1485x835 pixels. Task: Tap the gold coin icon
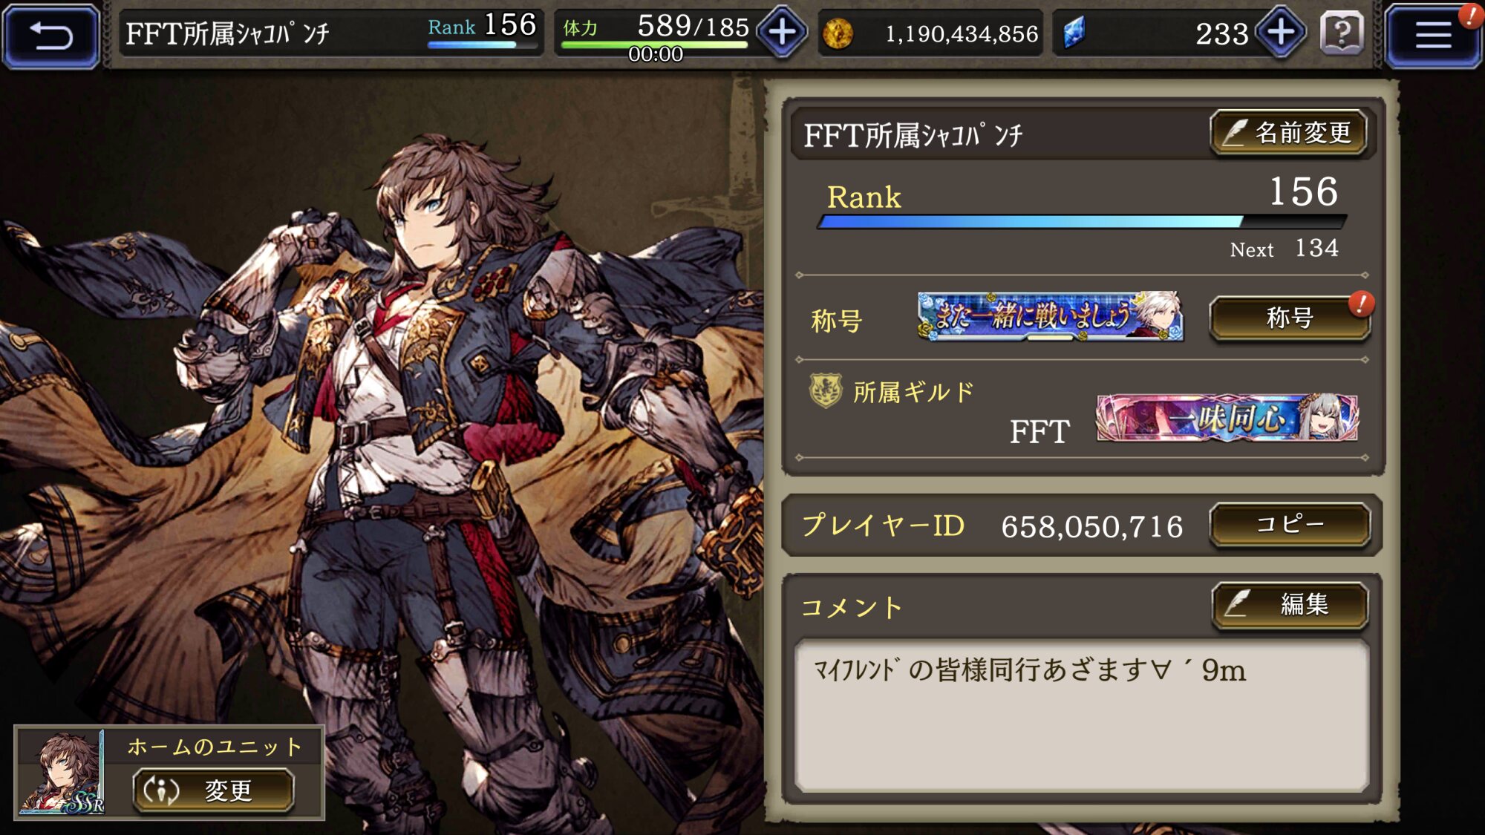pyautogui.click(x=838, y=33)
